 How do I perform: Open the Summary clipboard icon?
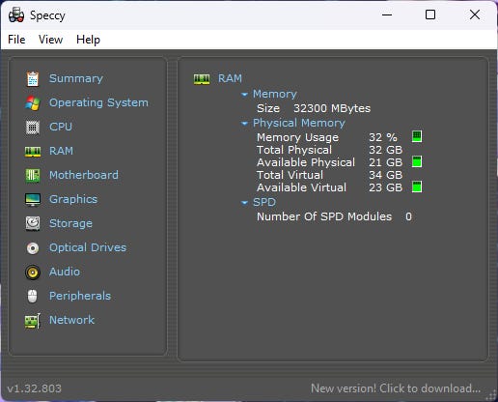tap(33, 79)
